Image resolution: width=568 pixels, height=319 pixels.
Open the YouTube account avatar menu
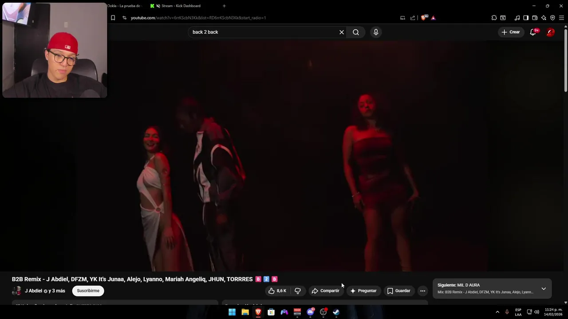pos(550,32)
